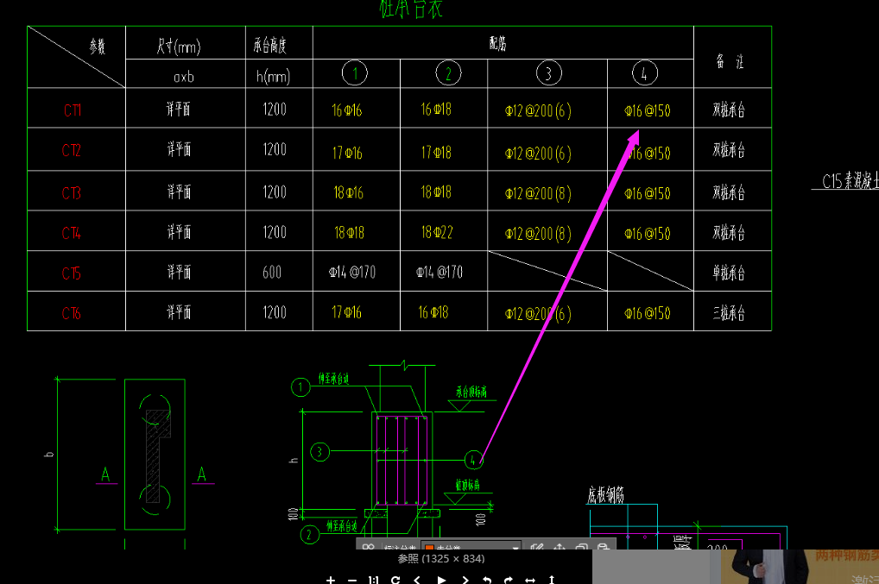The image size is (879, 584).
Task: Click the green circled 2 callout on section drawing
Action: pyautogui.click(x=309, y=535)
